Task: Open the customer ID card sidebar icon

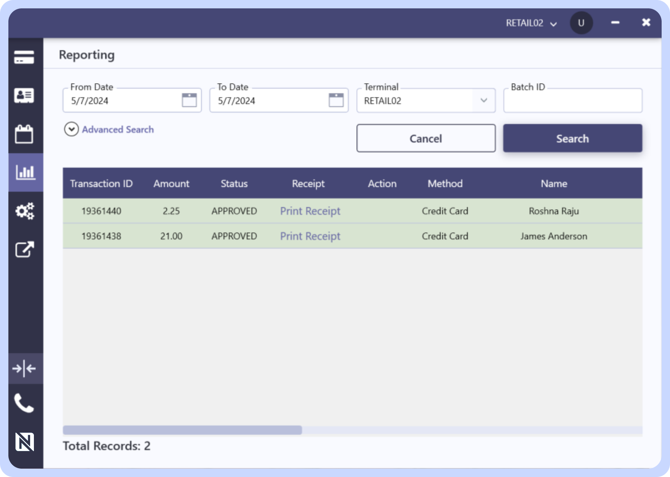Action: coord(24,95)
